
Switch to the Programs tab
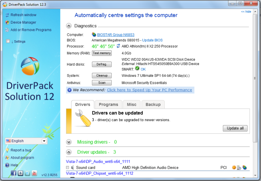click(x=108, y=105)
